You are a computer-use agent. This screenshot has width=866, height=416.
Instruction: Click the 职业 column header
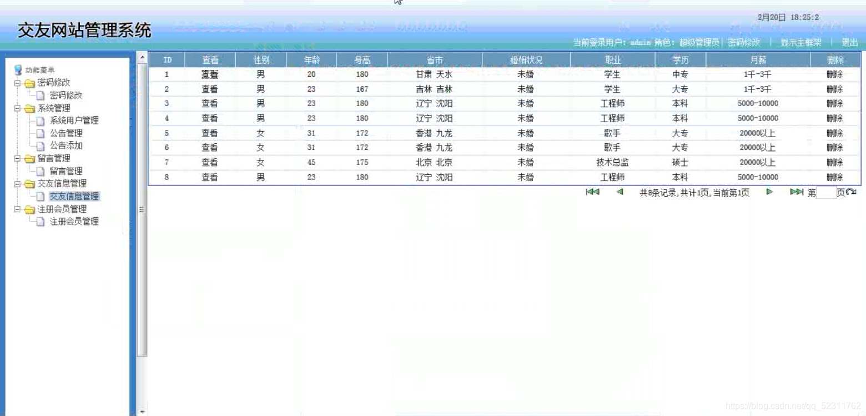click(x=612, y=60)
